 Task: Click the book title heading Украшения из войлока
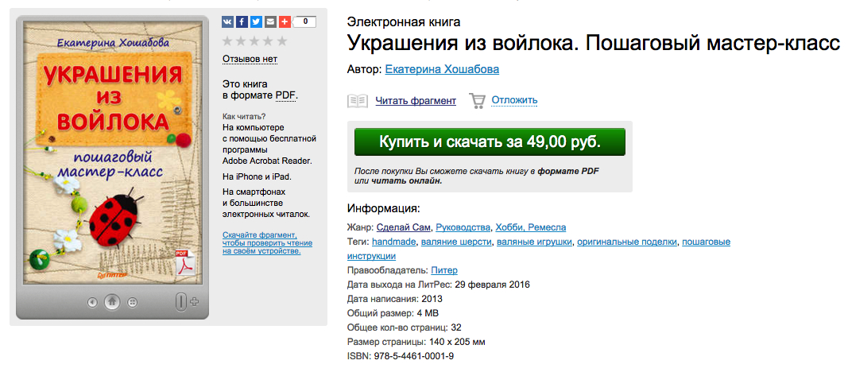click(594, 42)
